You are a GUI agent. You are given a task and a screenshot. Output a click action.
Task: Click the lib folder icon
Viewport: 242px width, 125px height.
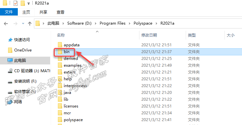click(60, 99)
